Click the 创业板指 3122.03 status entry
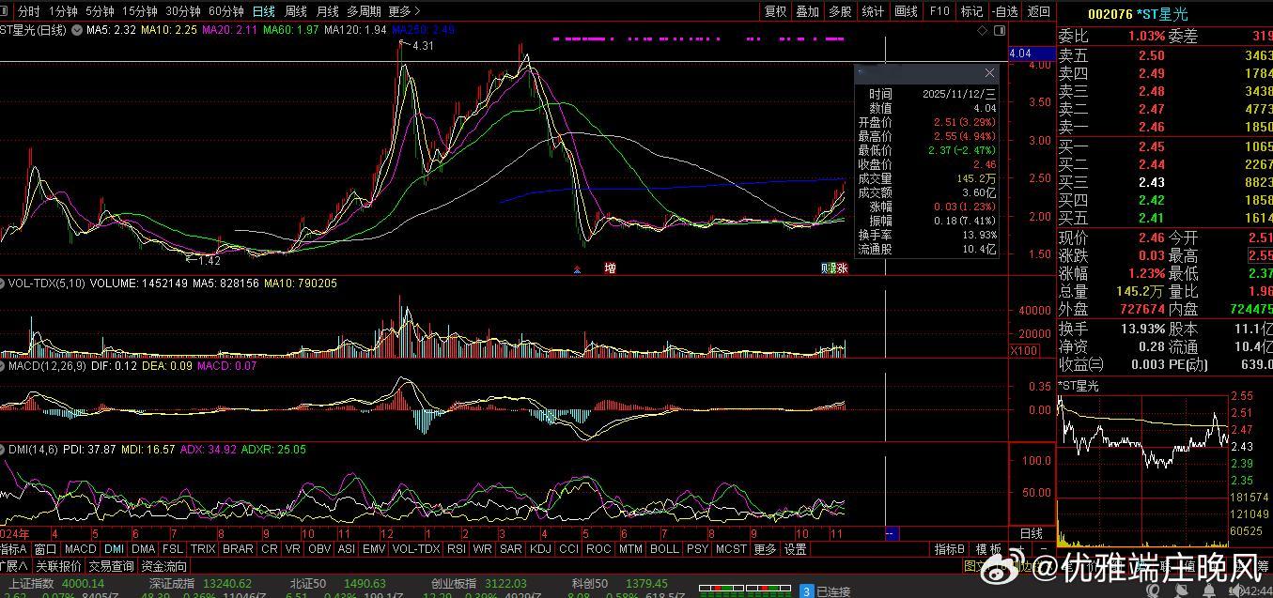Viewport: 1273px width, 598px height. [x=479, y=583]
